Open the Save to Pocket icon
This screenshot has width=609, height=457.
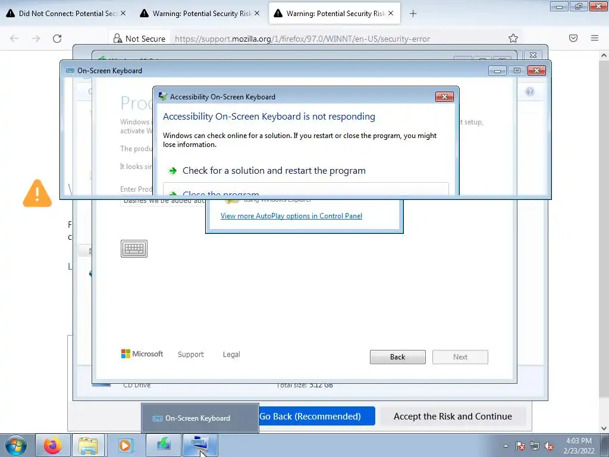[x=573, y=38]
